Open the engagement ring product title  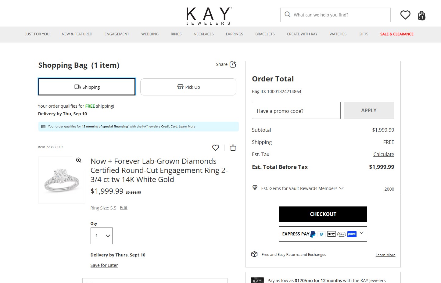pos(159,170)
